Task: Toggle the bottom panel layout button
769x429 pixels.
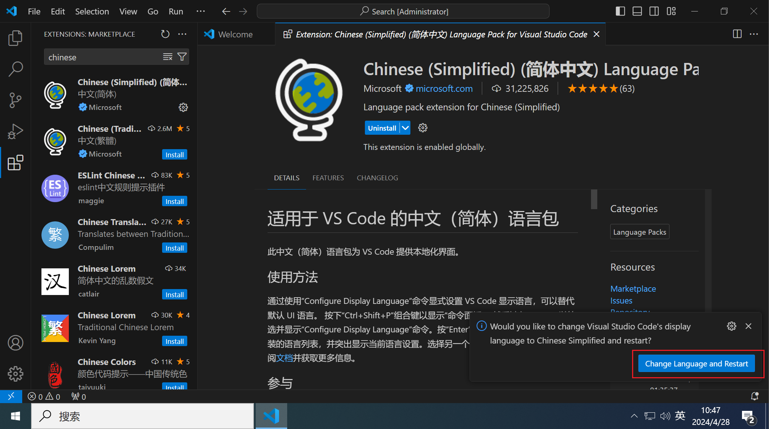Action: [x=637, y=11]
